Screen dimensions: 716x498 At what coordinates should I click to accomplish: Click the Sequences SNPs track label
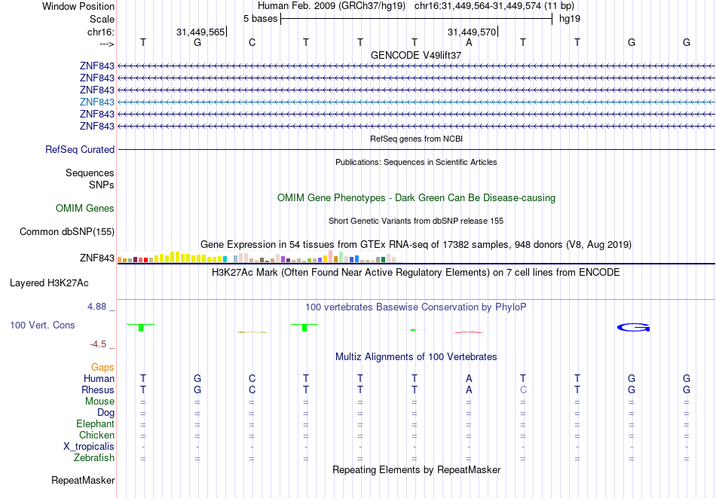point(90,179)
